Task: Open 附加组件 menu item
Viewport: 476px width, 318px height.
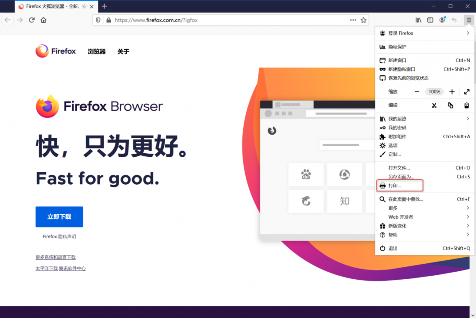Action: click(x=425, y=136)
